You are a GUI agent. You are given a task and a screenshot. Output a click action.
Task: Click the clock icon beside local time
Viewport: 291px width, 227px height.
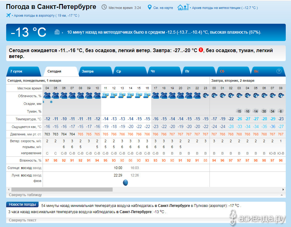coord(104,7)
